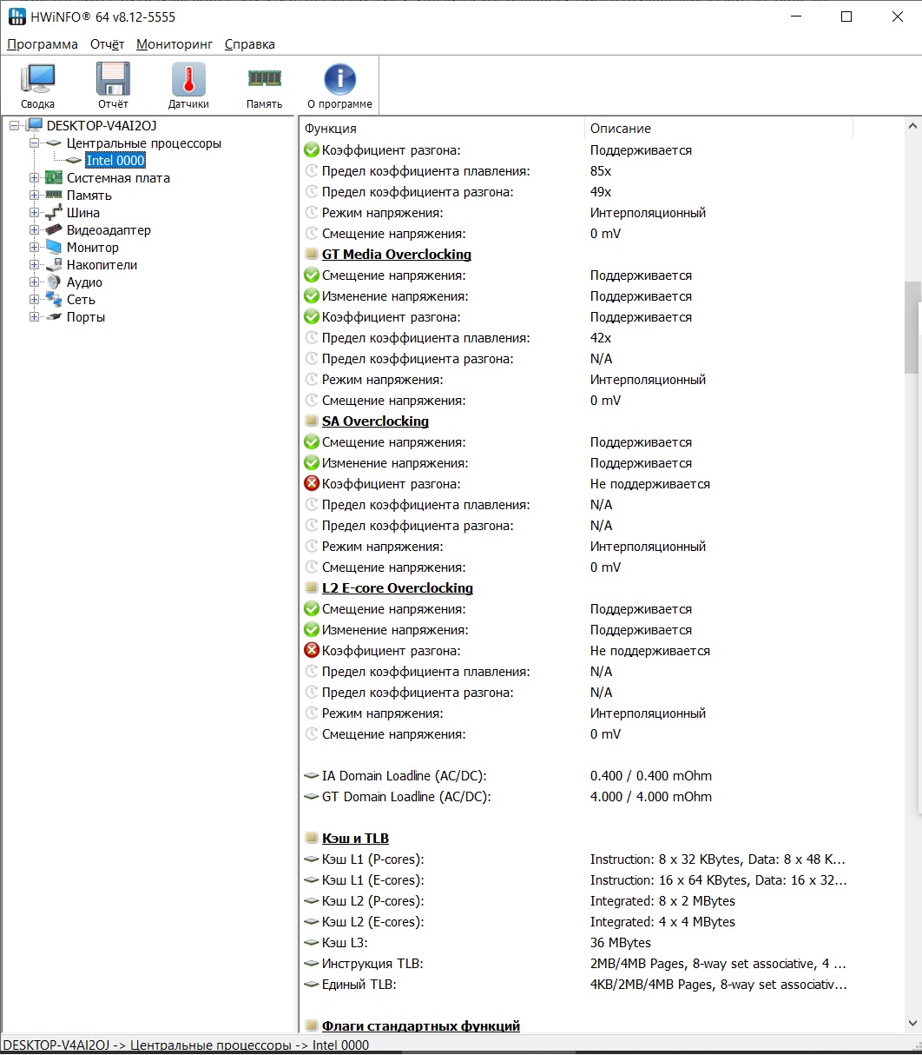Collapse the Центральные процессоры node

pyautogui.click(x=35, y=143)
